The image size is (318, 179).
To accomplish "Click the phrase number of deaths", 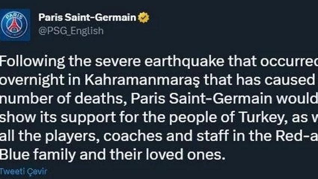I will tap(63, 99).
